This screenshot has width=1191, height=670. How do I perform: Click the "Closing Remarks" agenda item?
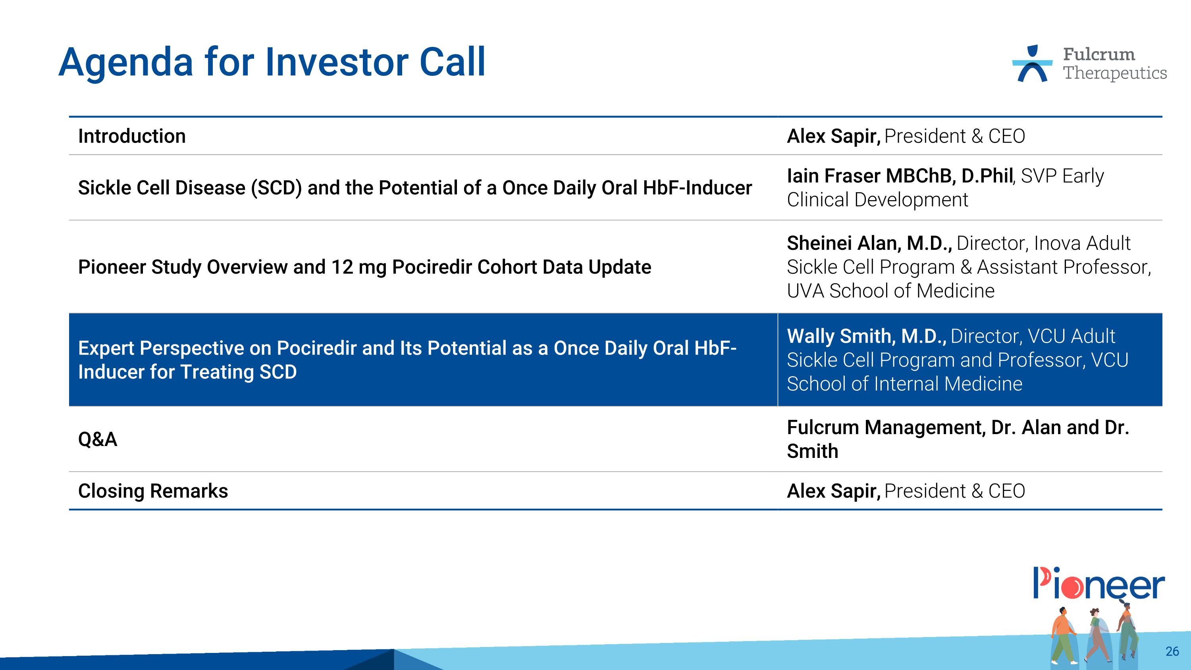click(x=153, y=491)
